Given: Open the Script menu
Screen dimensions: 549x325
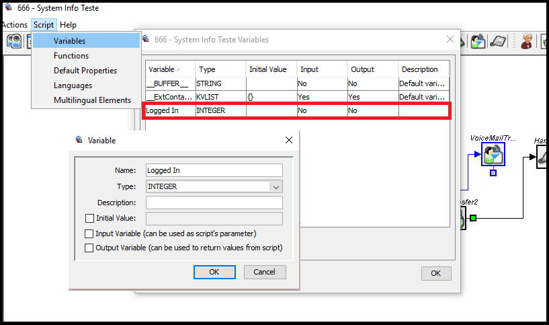Looking at the screenshot, I should tap(44, 25).
